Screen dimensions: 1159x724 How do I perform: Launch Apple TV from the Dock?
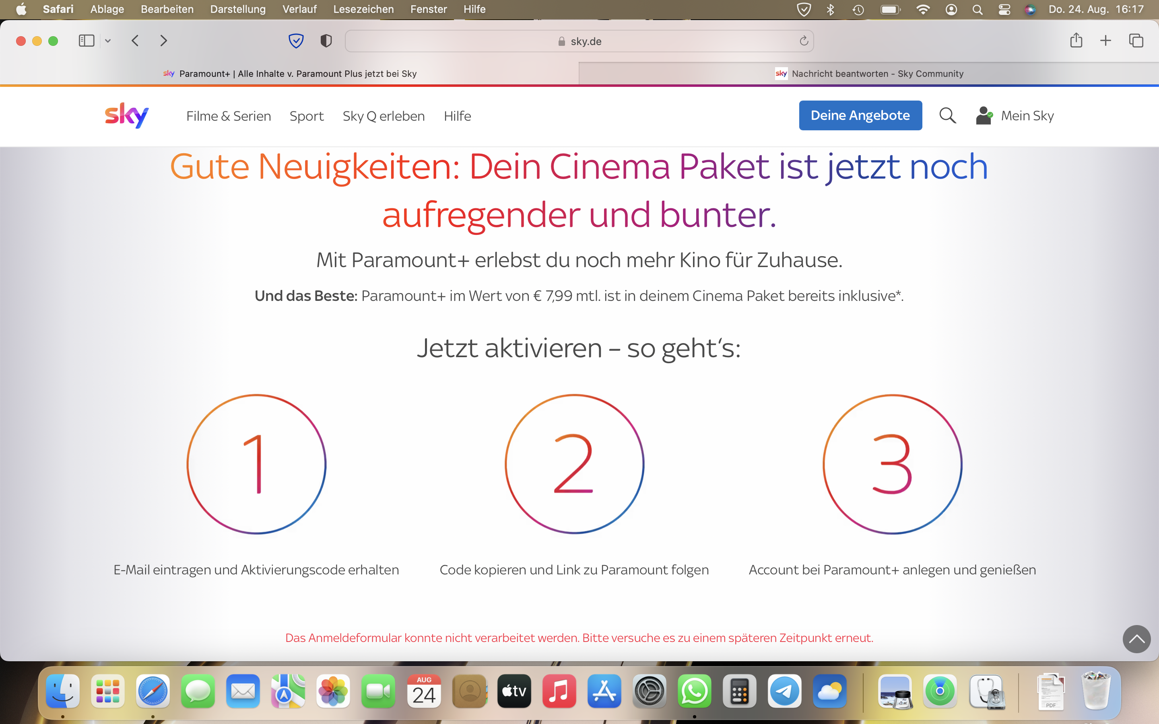tap(514, 691)
